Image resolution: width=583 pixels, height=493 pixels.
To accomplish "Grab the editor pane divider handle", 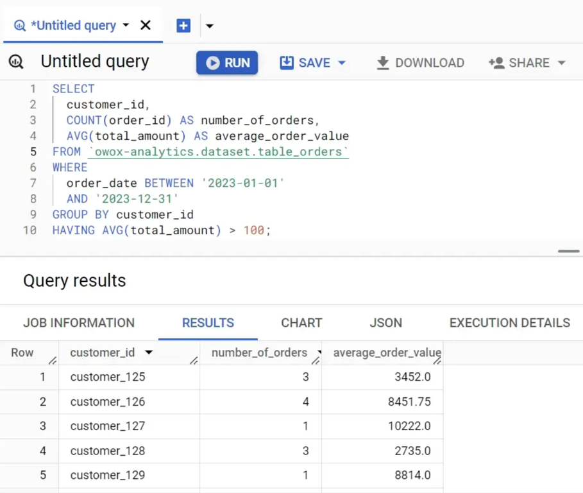I will pos(568,251).
